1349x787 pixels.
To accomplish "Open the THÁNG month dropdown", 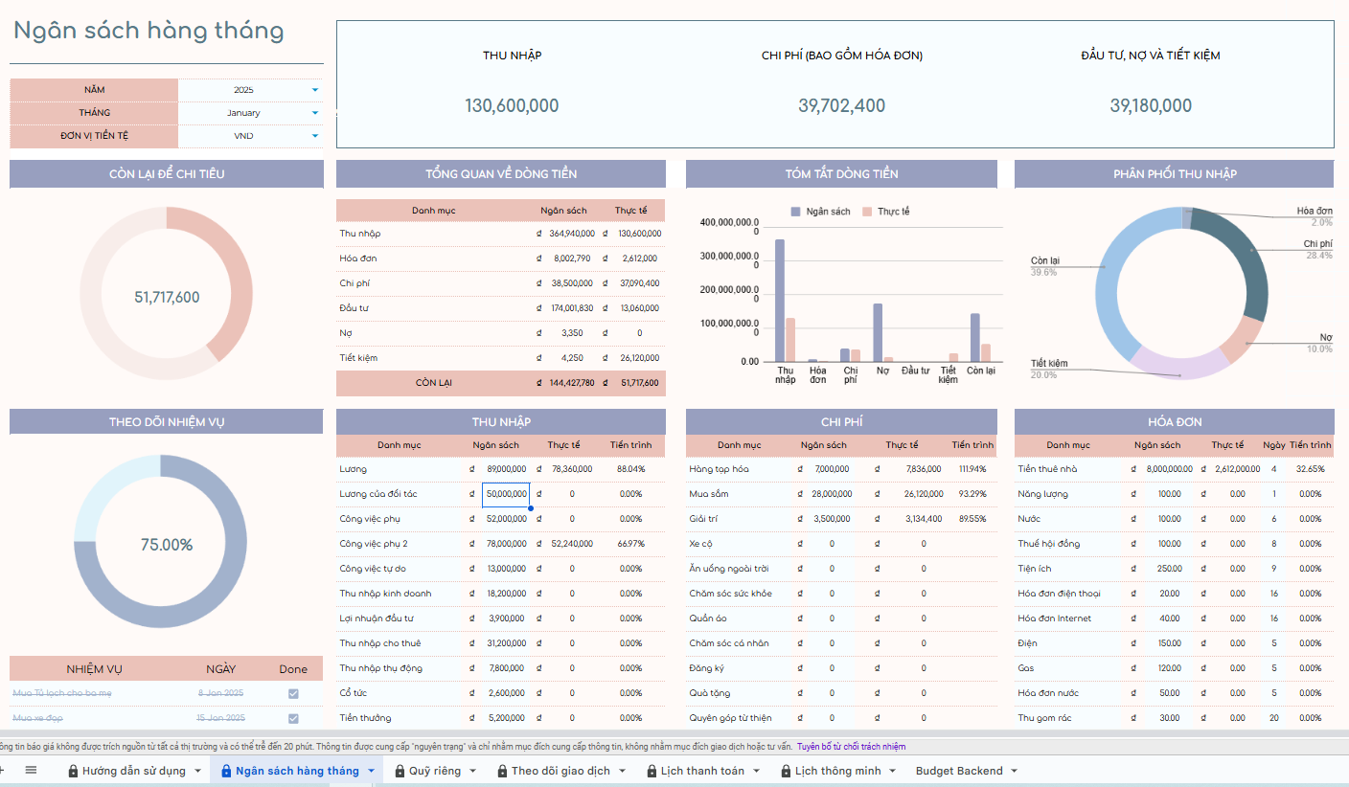I will 315,113.
